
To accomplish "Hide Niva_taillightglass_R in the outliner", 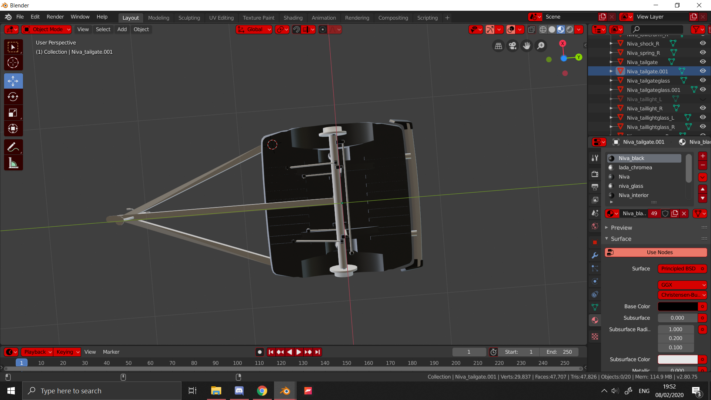I will click(x=702, y=127).
